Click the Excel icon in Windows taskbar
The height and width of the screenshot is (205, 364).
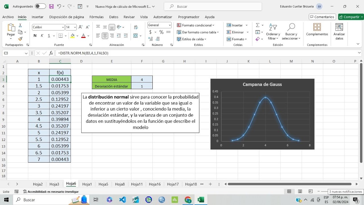click(x=201, y=200)
